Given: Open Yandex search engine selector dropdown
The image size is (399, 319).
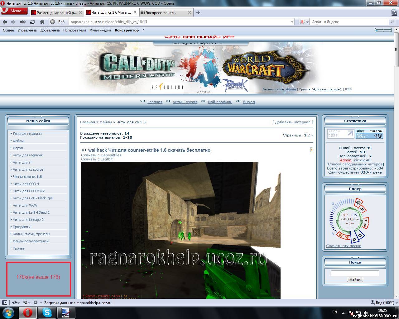Looking at the screenshot, I should [304, 22].
